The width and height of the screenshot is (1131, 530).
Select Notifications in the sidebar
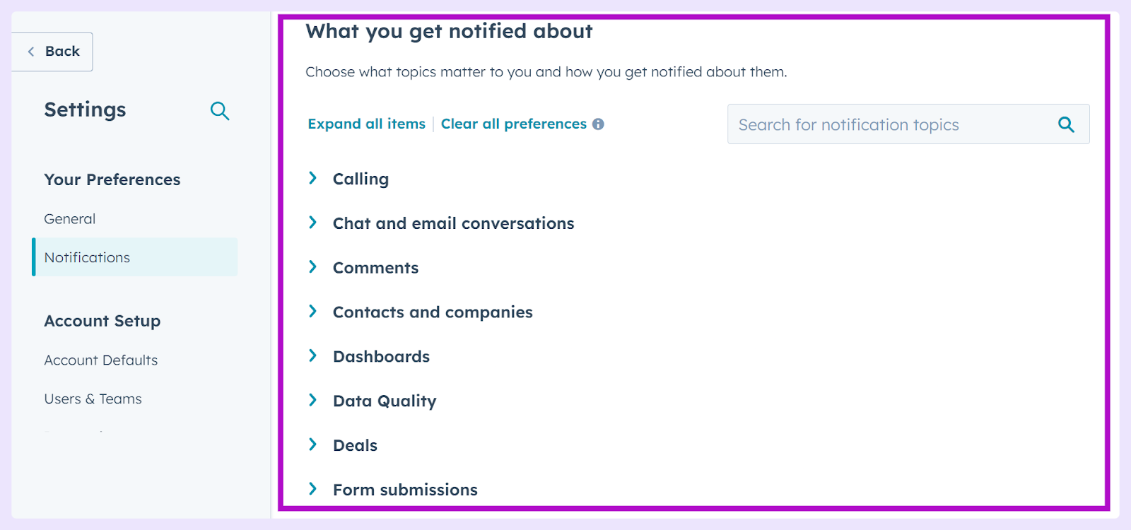(135, 257)
